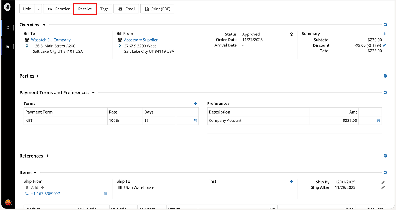Open the Wasatch Ski Company link
The height and width of the screenshot is (210, 396).
click(x=51, y=40)
